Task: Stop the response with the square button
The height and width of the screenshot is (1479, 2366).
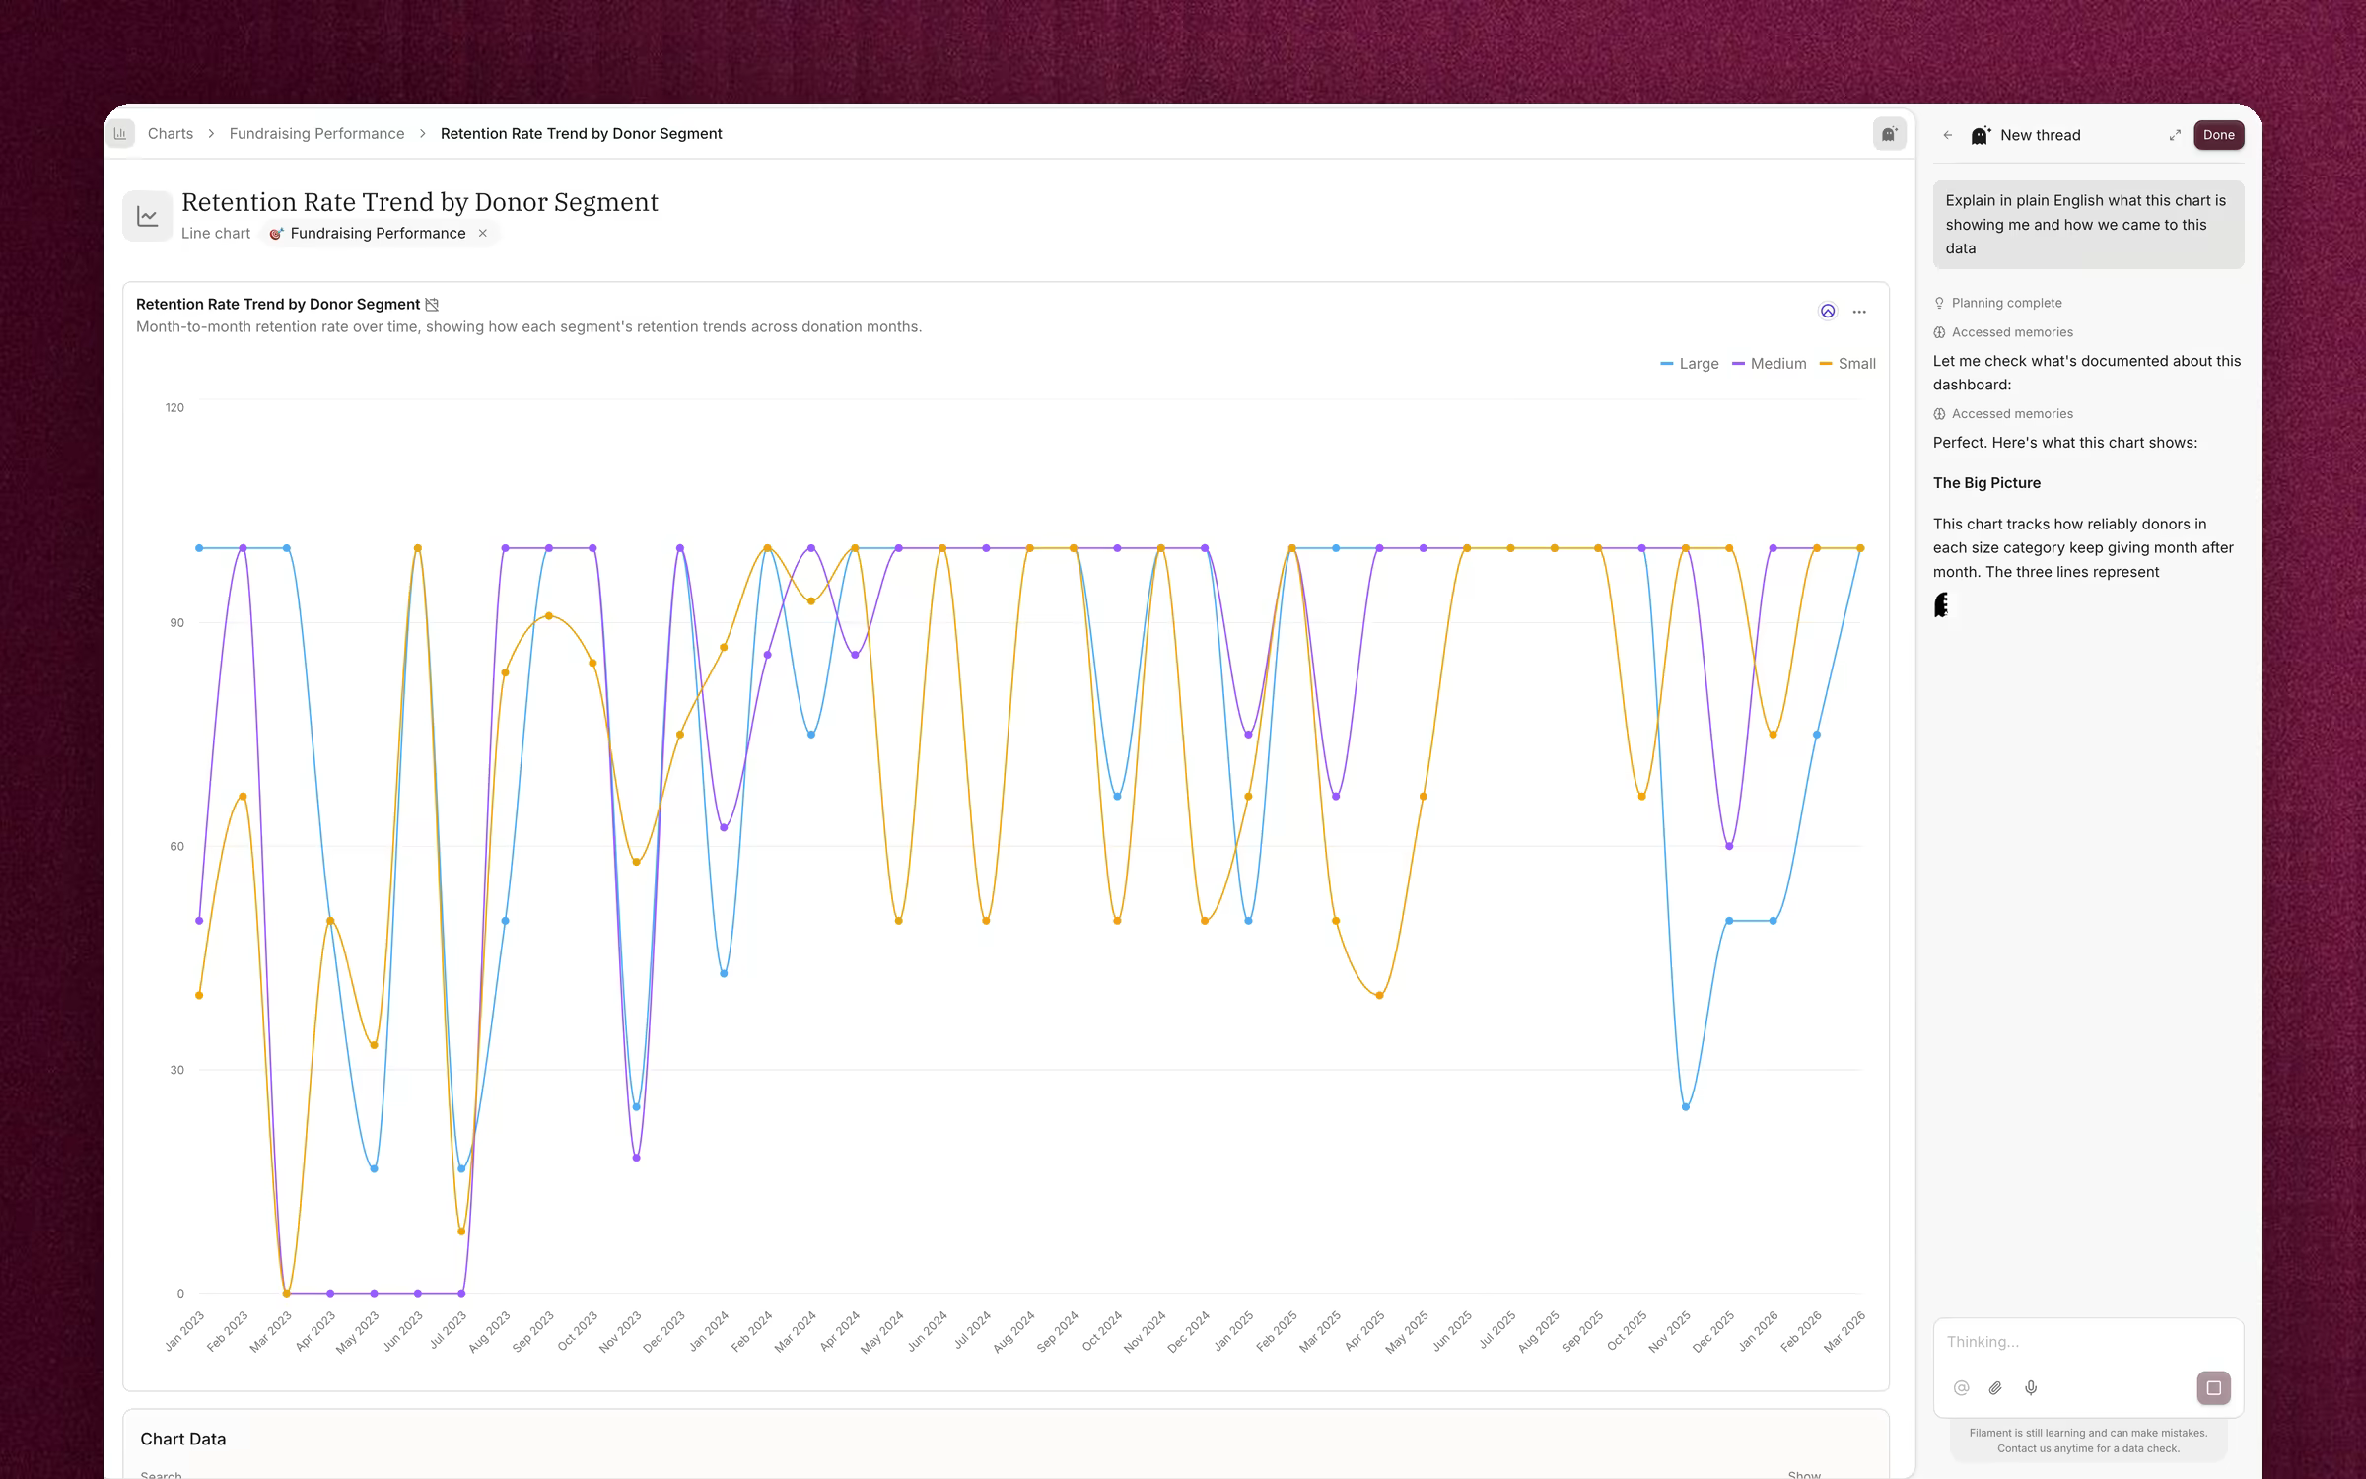Action: [2213, 1388]
